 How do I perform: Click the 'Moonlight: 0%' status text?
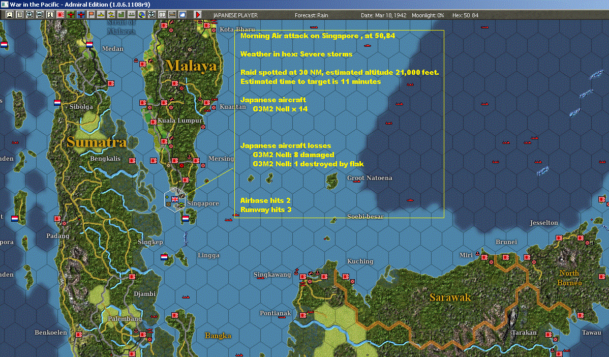pyautogui.click(x=428, y=15)
